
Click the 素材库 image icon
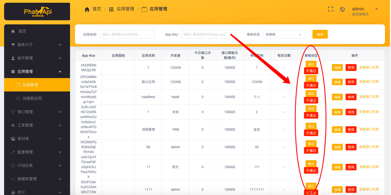coord(13,139)
